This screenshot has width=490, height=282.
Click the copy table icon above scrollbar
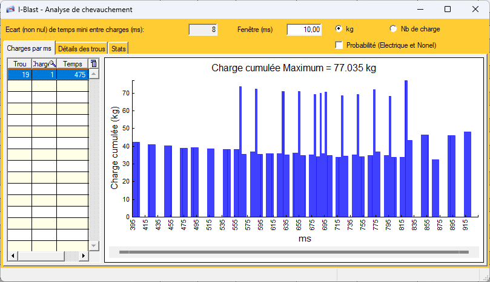point(93,63)
